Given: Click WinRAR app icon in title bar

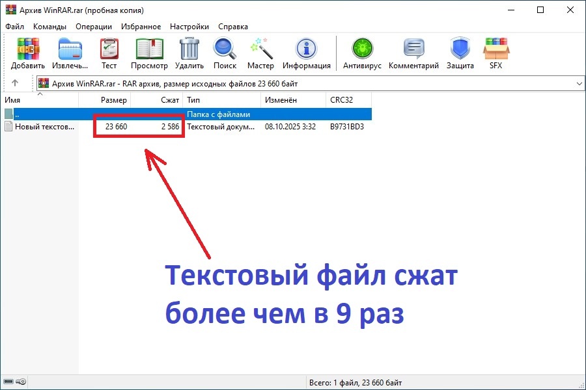Looking at the screenshot, I should (x=11, y=9).
